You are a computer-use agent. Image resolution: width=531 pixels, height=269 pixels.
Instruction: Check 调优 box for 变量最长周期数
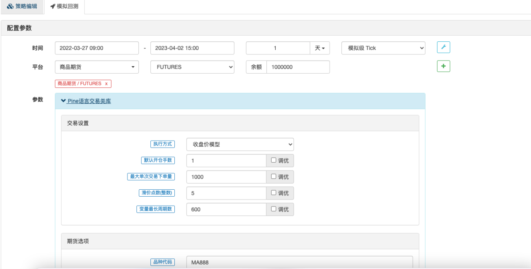point(274,209)
